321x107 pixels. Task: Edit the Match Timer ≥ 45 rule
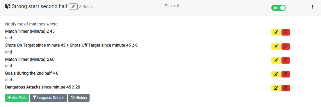276,33
